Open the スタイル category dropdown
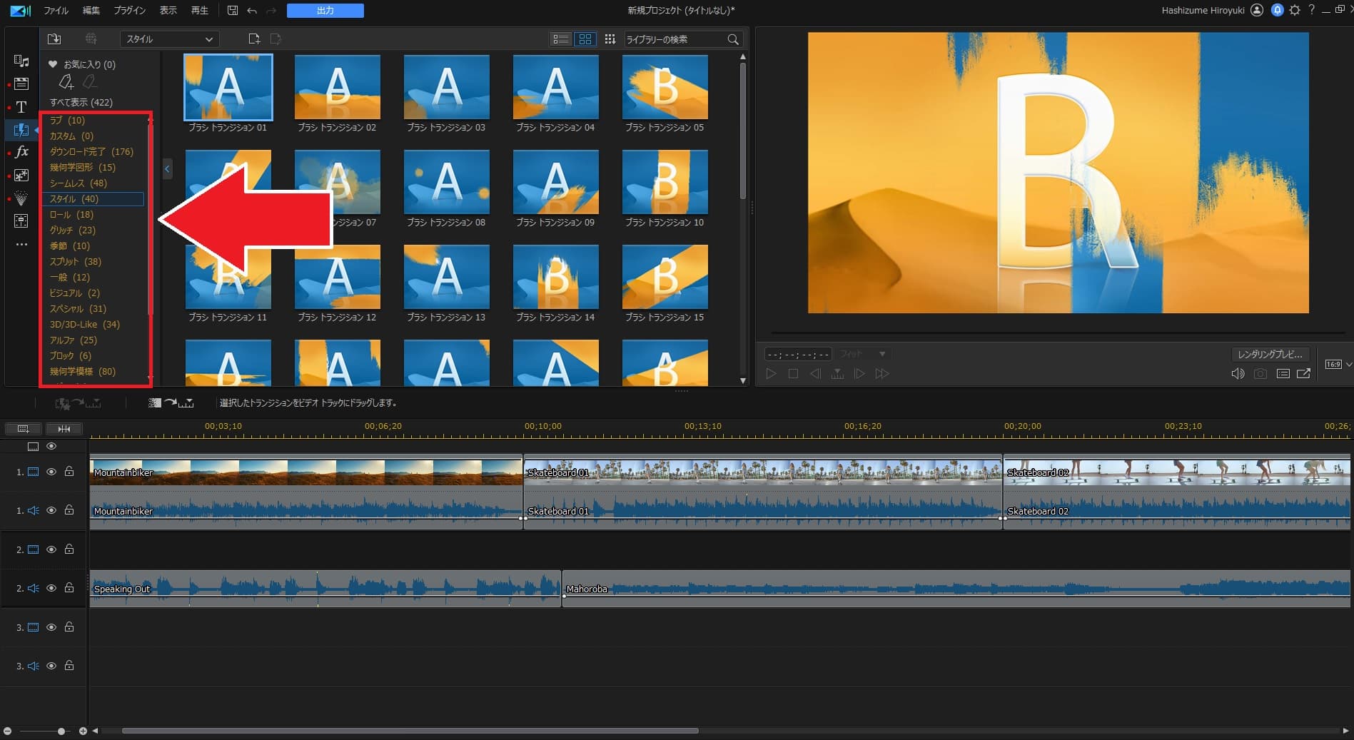Screen dimensions: 1354x740 pyautogui.click(x=170, y=39)
